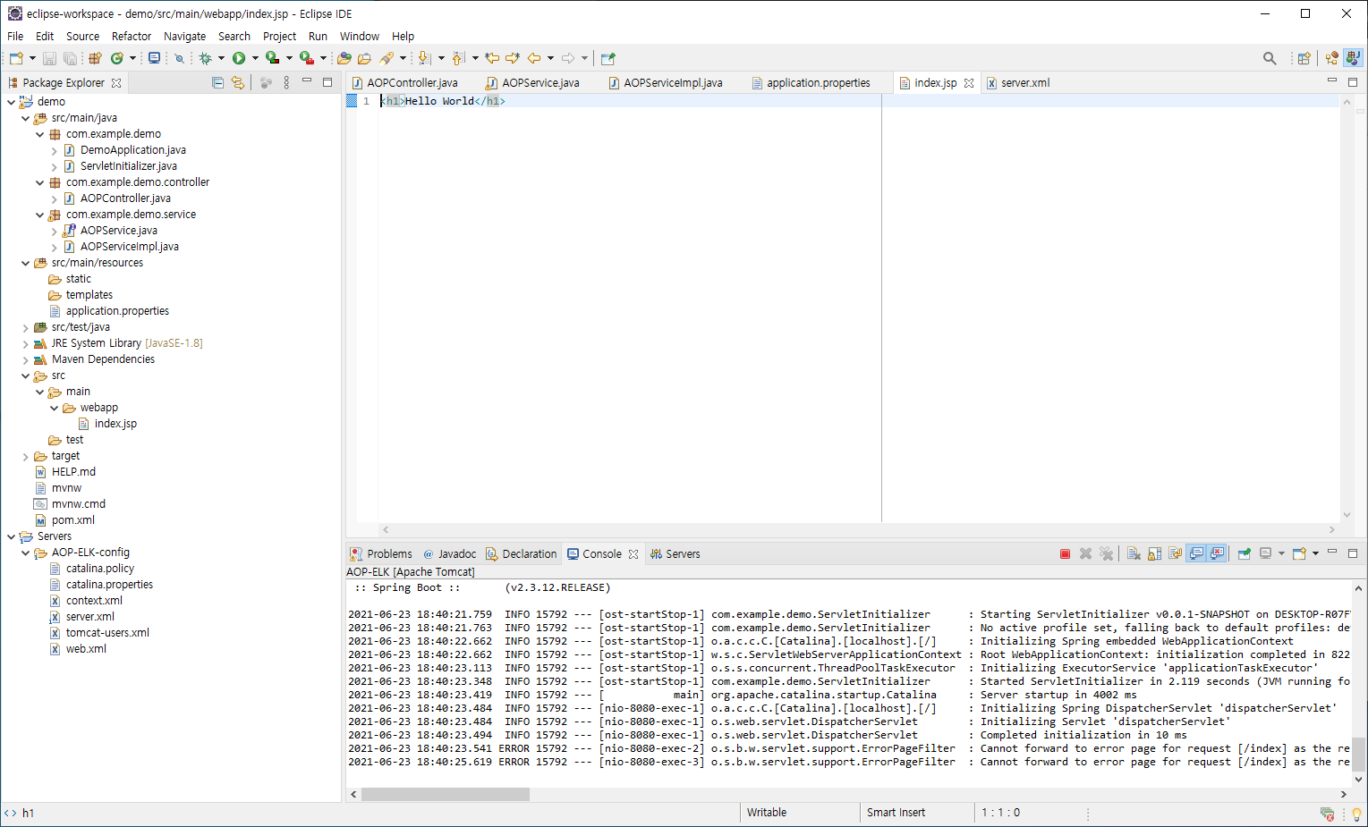Collapse All in Package Explorer
The image size is (1368, 827).
click(217, 81)
